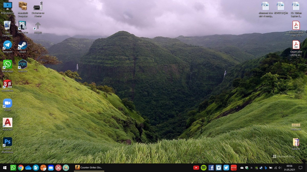The image size is (307, 172).
Task: Click the WhatsApp desktop shortcut
Action: (7, 64)
